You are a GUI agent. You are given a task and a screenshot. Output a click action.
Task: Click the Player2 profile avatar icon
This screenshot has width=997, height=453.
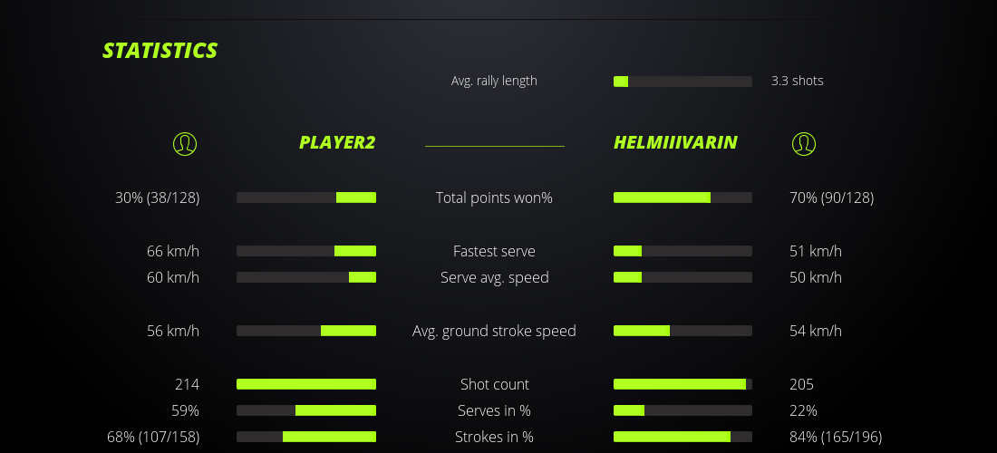(x=184, y=143)
